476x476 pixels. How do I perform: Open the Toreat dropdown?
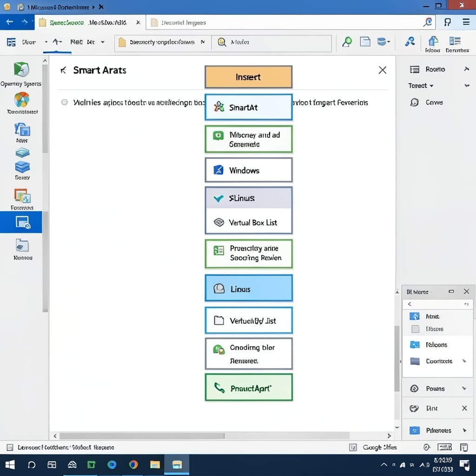[x=421, y=86]
